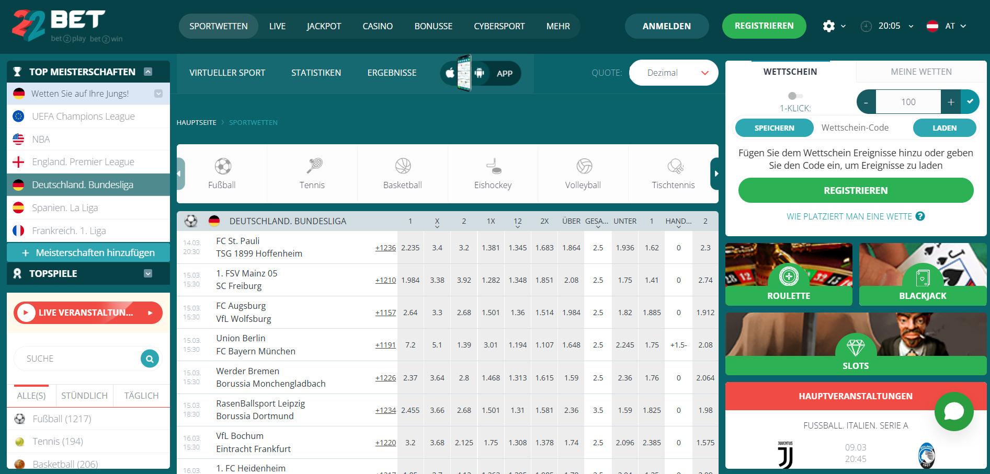Toggle the 1-KLICK switch
This screenshot has height=474, width=990.
pos(795,96)
